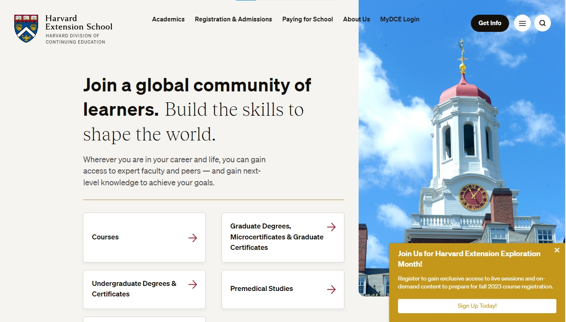Click the "Wherever you are in your career" paragraph
The width and height of the screenshot is (566, 322).
[x=174, y=171]
